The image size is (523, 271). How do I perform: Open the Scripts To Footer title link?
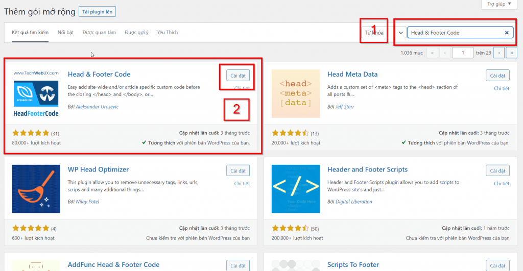point(353,265)
